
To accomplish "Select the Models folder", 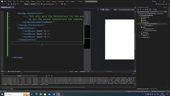I will tap(144, 21).
